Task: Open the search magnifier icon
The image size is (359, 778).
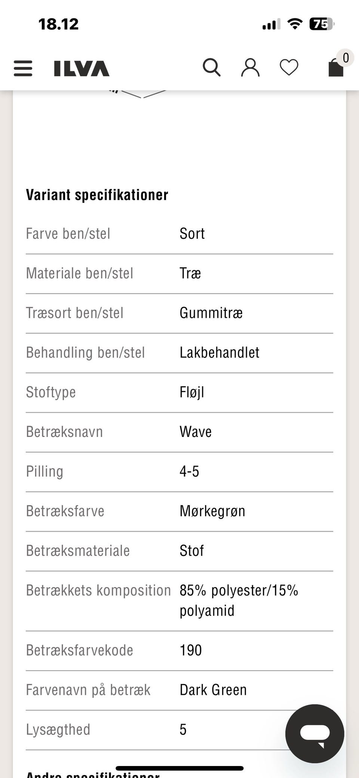Action: [211, 68]
